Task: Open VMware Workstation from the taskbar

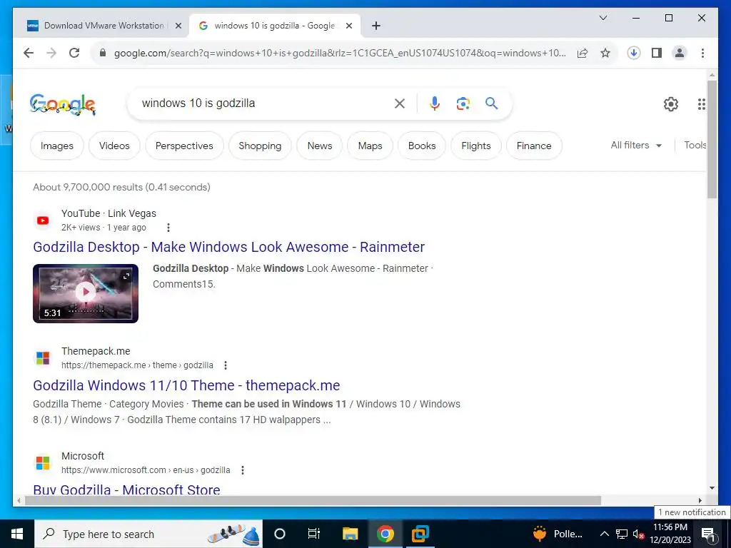Action: tap(420, 534)
